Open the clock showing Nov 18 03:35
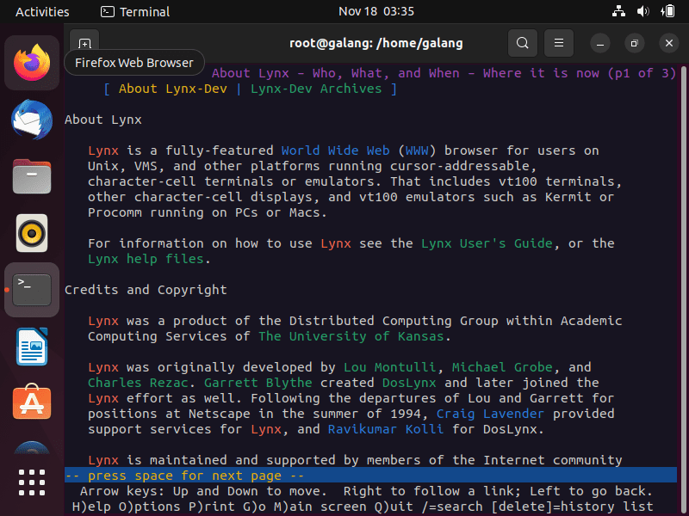 pos(376,11)
